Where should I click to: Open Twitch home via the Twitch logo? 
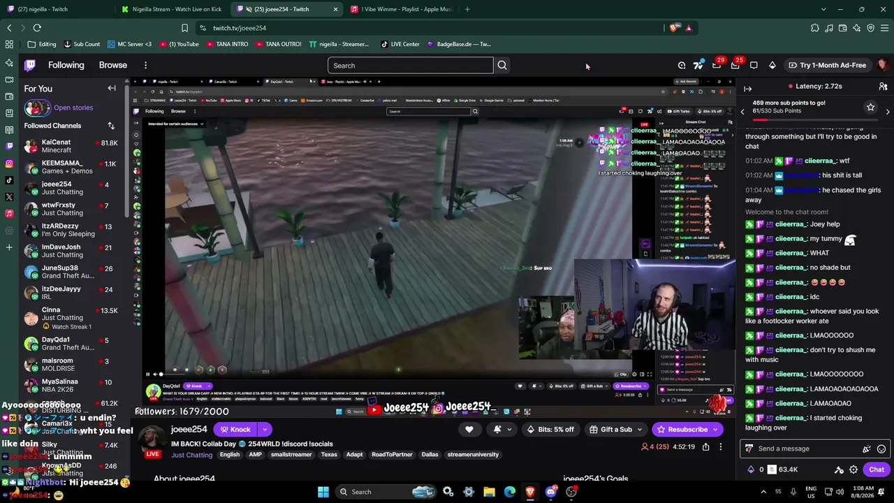pyautogui.click(x=30, y=65)
